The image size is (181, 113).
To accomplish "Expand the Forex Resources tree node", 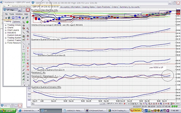I will [x=6, y=43].
